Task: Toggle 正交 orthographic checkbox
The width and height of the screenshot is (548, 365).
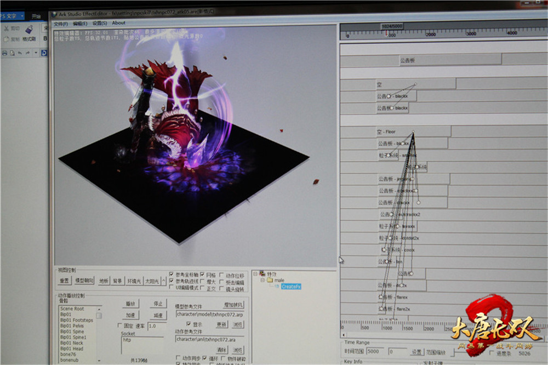Action: 202,288
